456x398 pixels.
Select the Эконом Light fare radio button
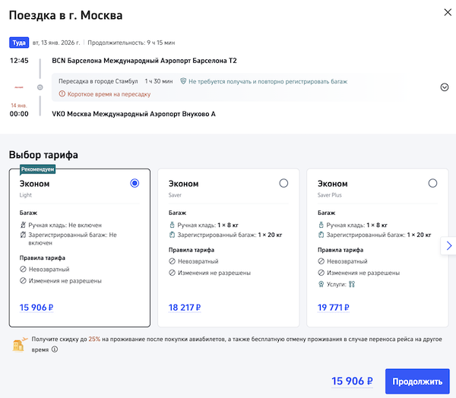[x=135, y=183]
